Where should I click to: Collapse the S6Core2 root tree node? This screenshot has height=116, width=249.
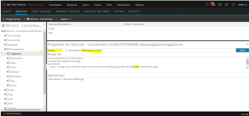[2, 31]
